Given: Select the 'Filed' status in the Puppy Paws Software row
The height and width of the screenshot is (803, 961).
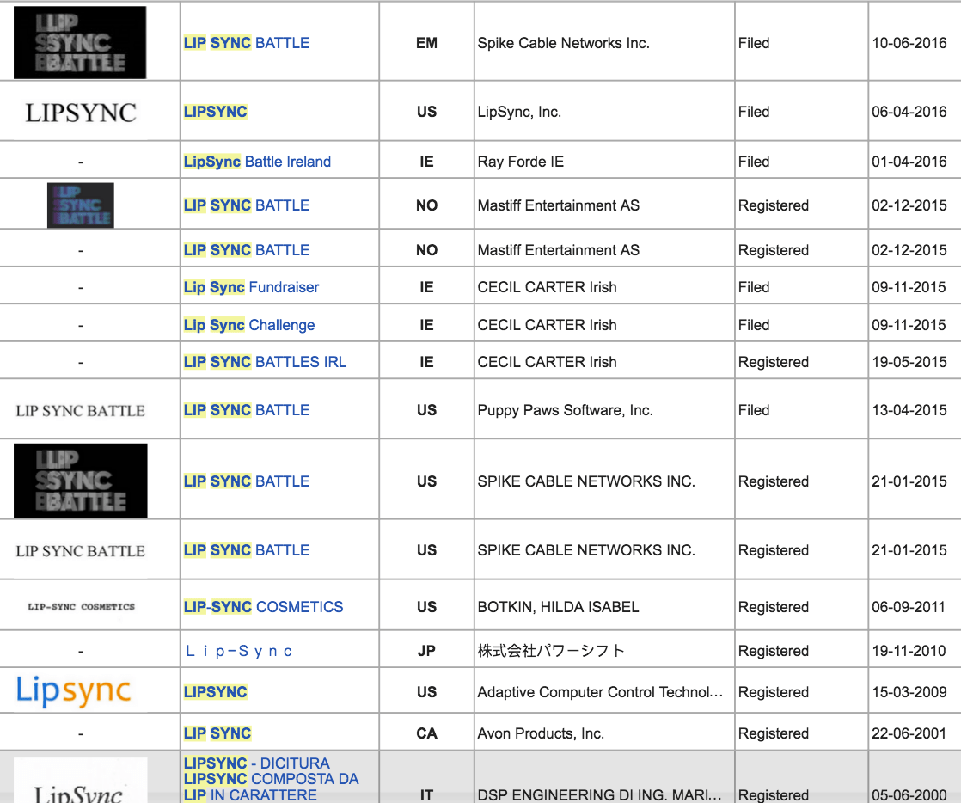Looking at the screenshot, I should tap(754, 410).
